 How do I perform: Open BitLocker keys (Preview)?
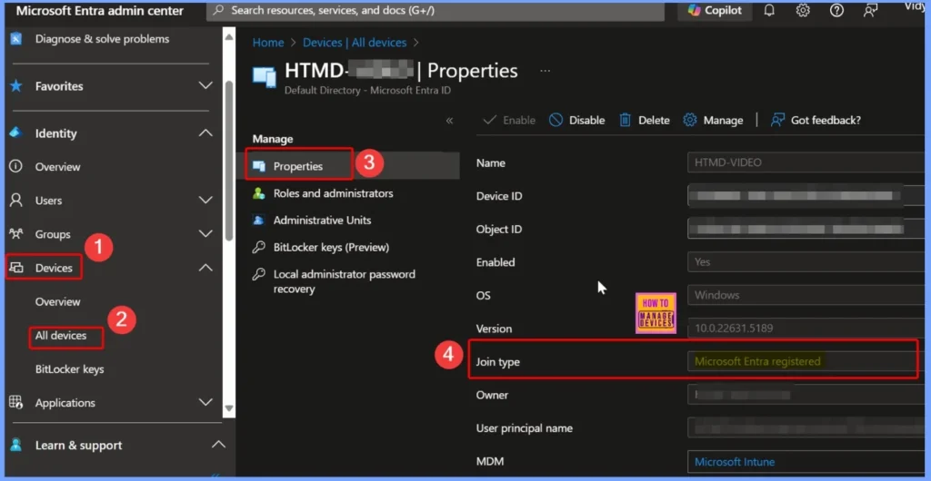point(331,248)
